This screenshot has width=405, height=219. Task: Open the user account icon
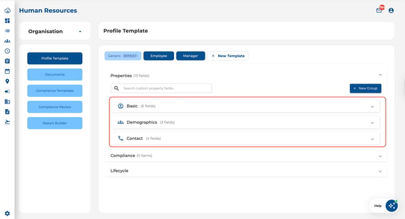point(391,10)
